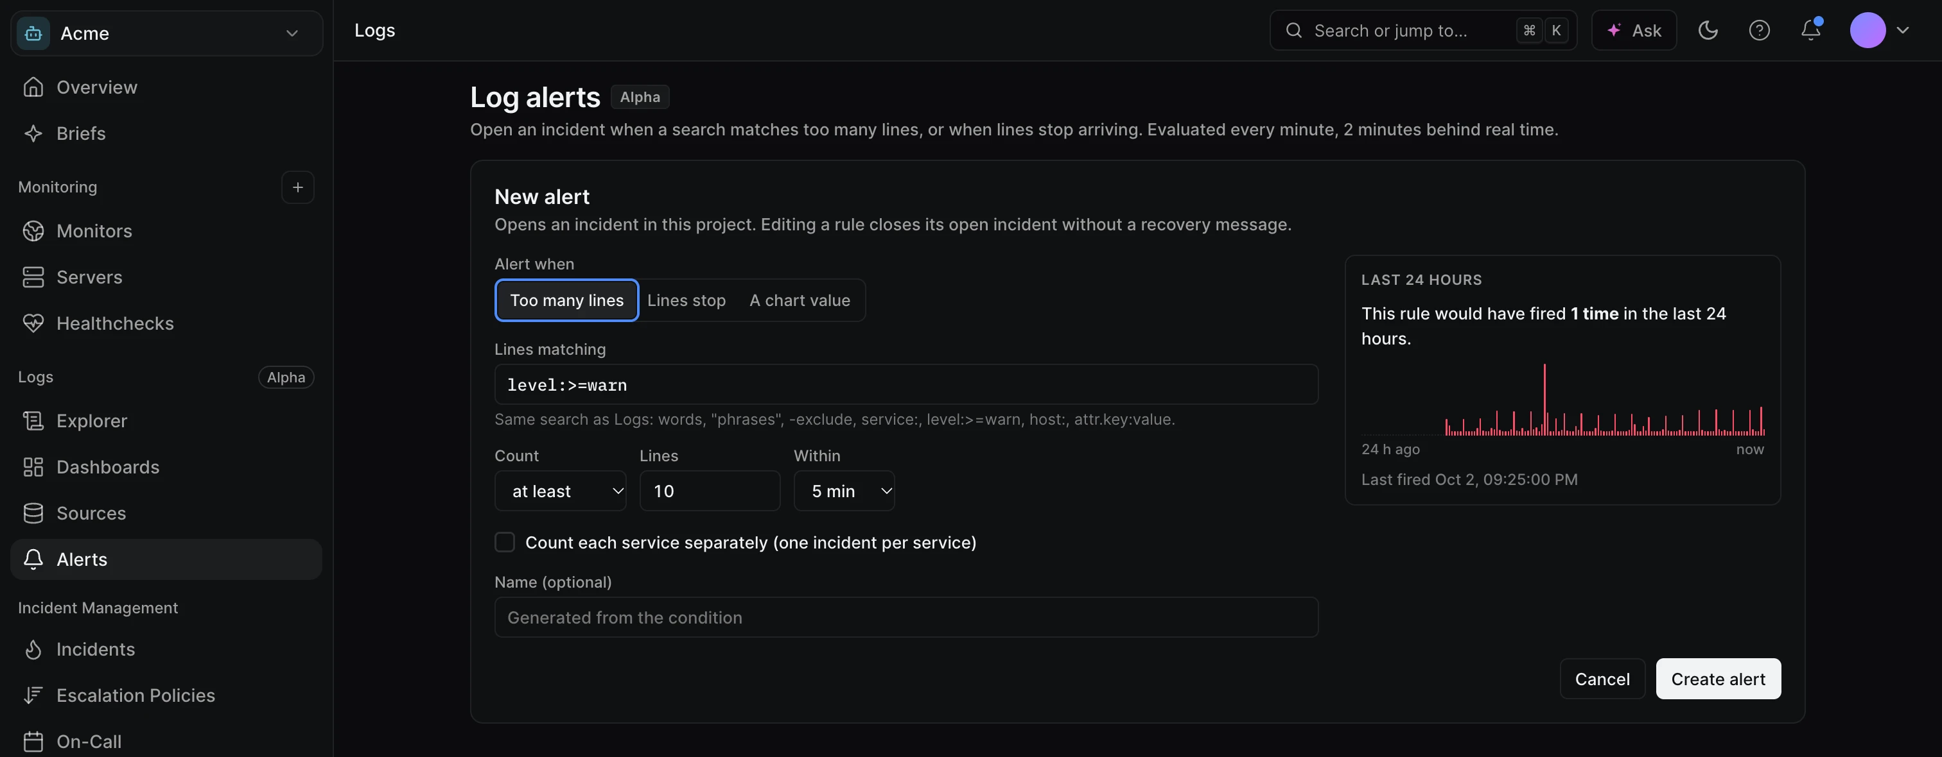Click the Acme robot logo icon
This screenshot has height=757, width=1942.
pyautogui.click(x=33, y=33)
